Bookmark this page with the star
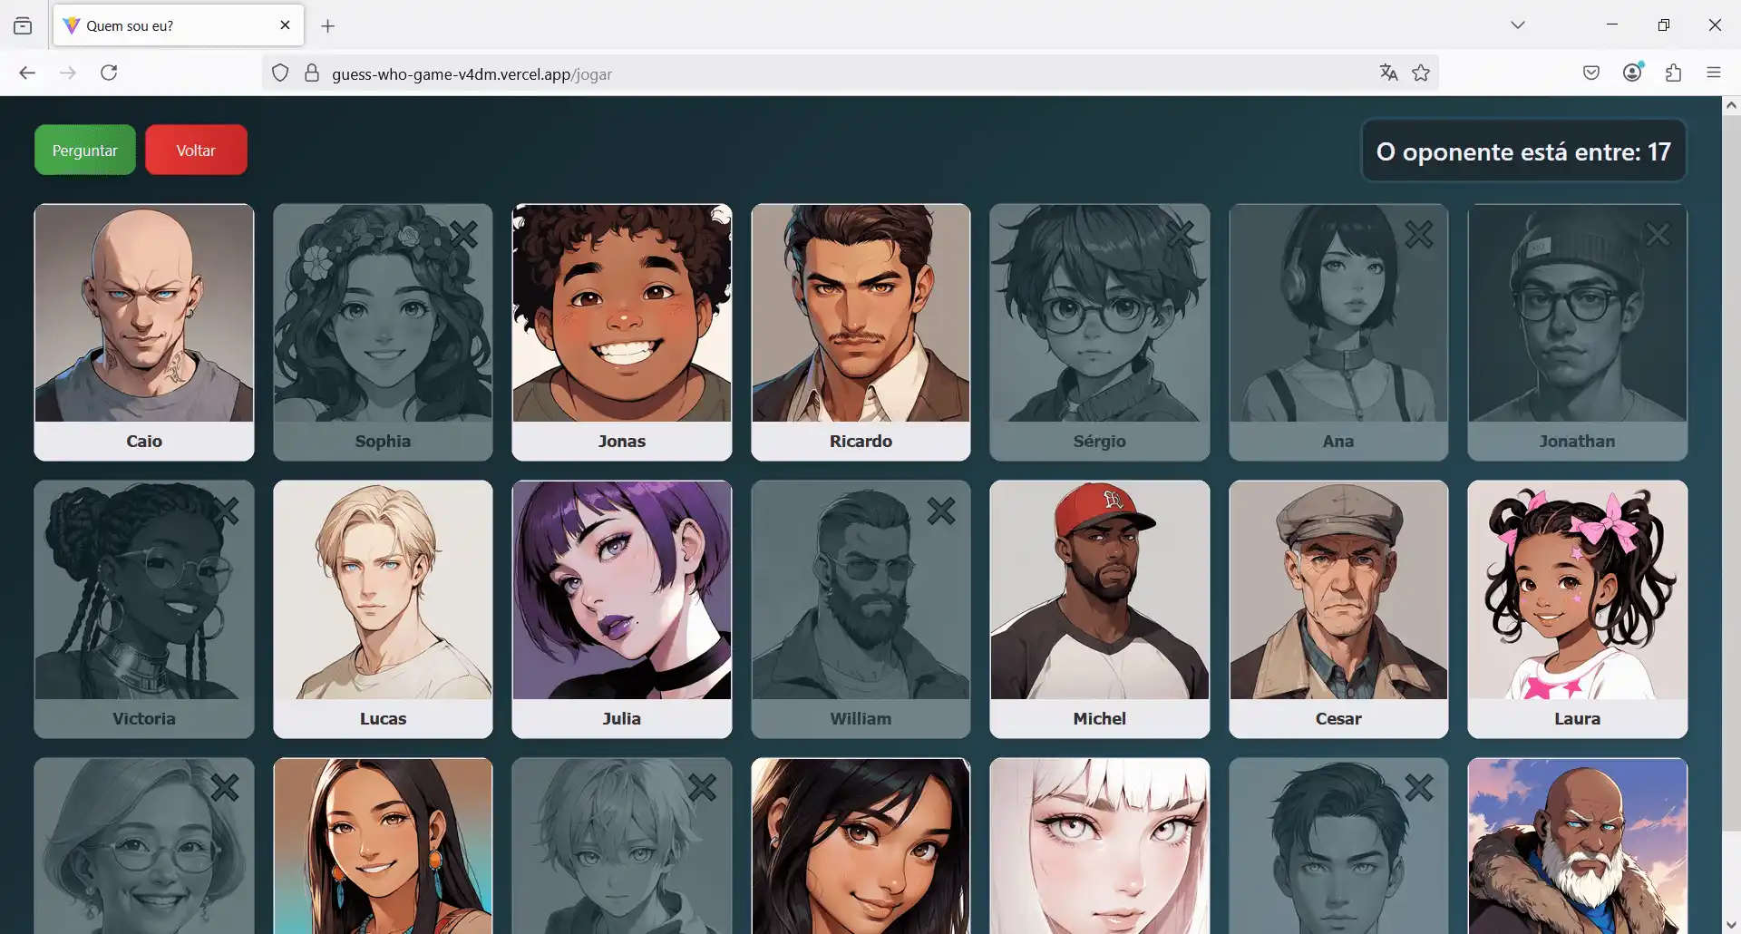Image resolution: width=1741 pixels, height=934 pixels. pyautogui.click(x=1421, y=73)
